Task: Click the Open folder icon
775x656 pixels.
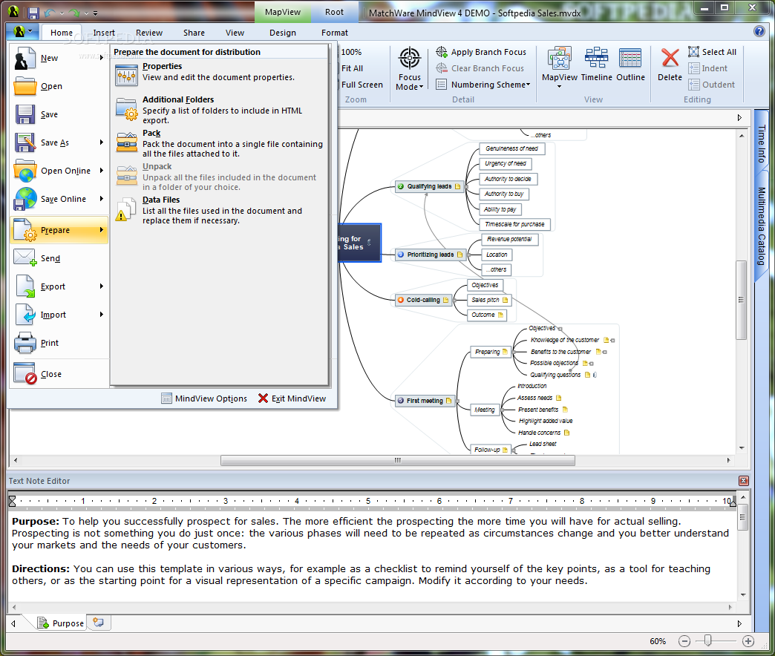Action: 24,86
